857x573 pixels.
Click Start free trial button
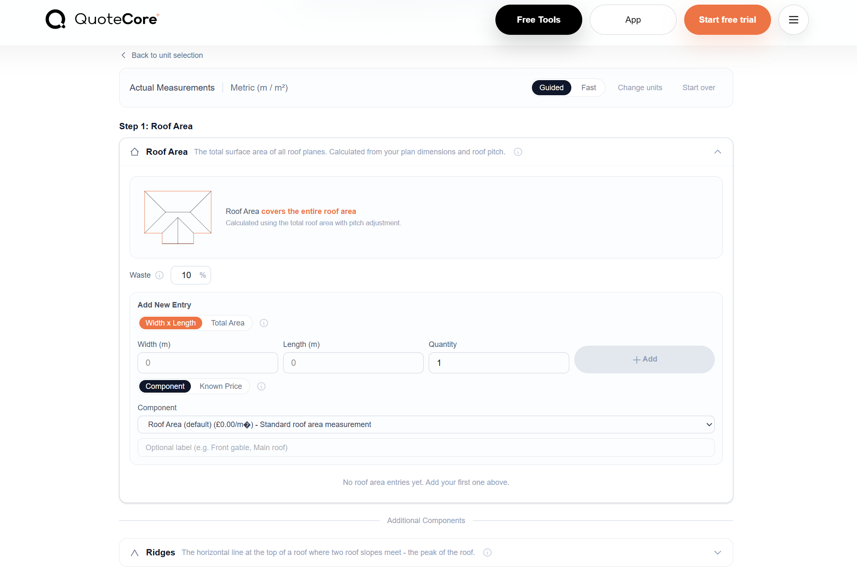pos(727,20)
